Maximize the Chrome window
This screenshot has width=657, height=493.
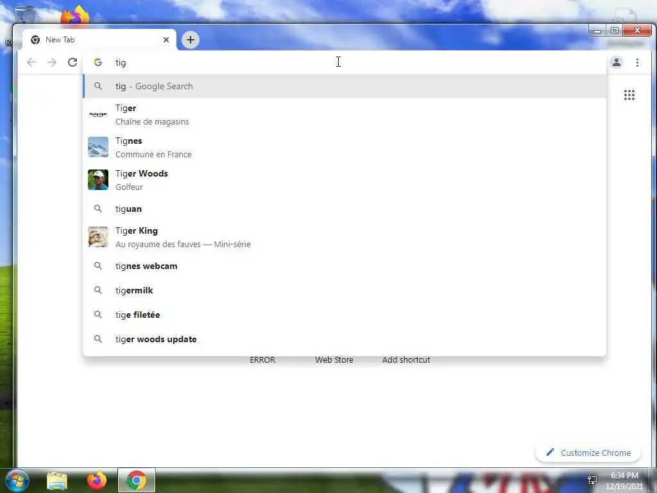pyautogui.click(x=614, y=30)
